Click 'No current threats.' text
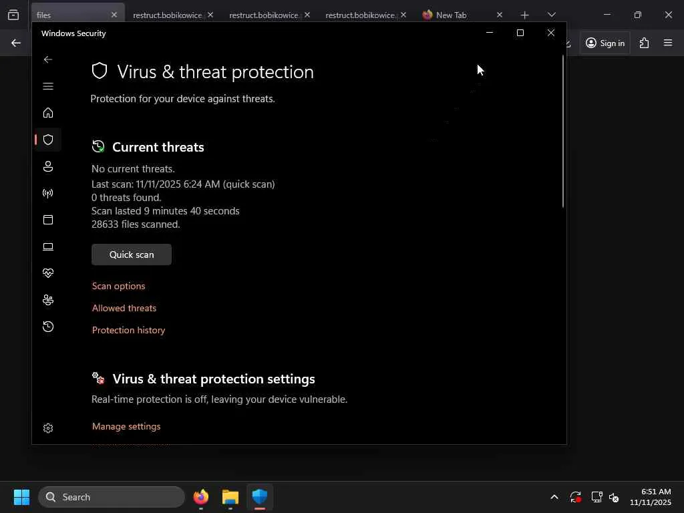684x513 pixels. point(133,169)
